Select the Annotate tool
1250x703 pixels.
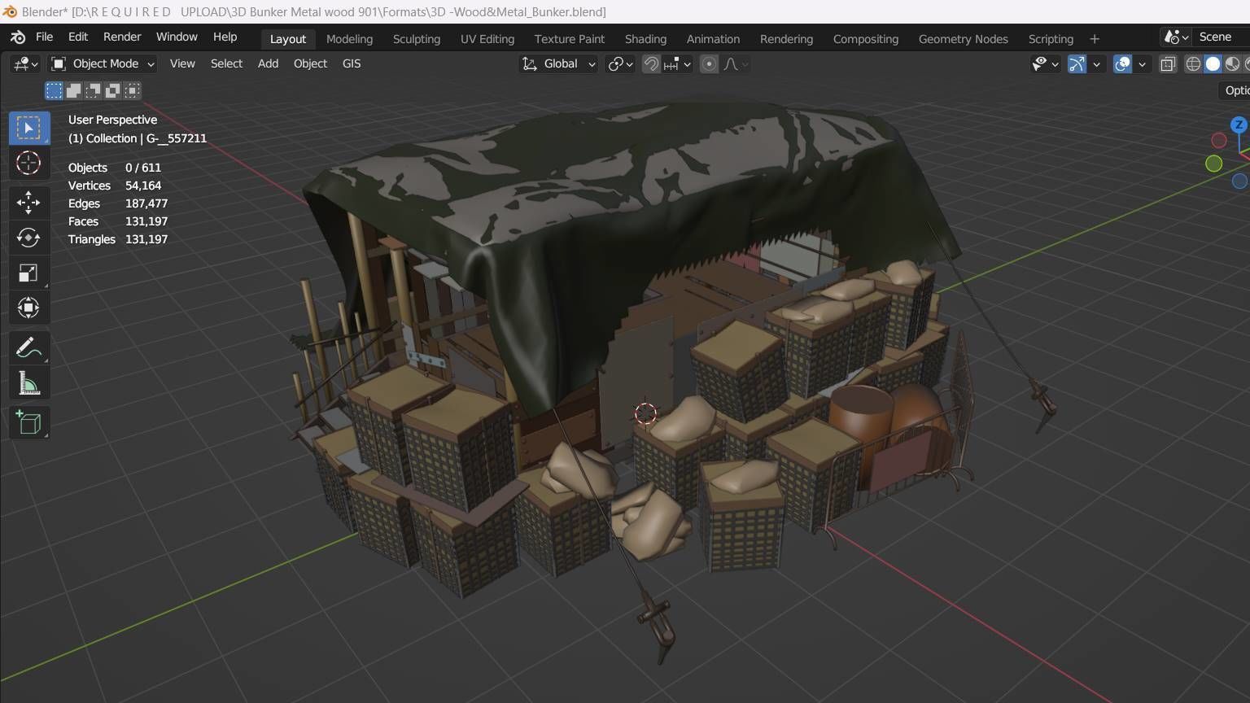[x=29, y=347]
